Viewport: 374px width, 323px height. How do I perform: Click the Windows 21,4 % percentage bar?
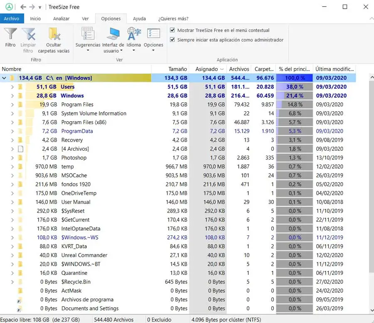tap(295, 95)
